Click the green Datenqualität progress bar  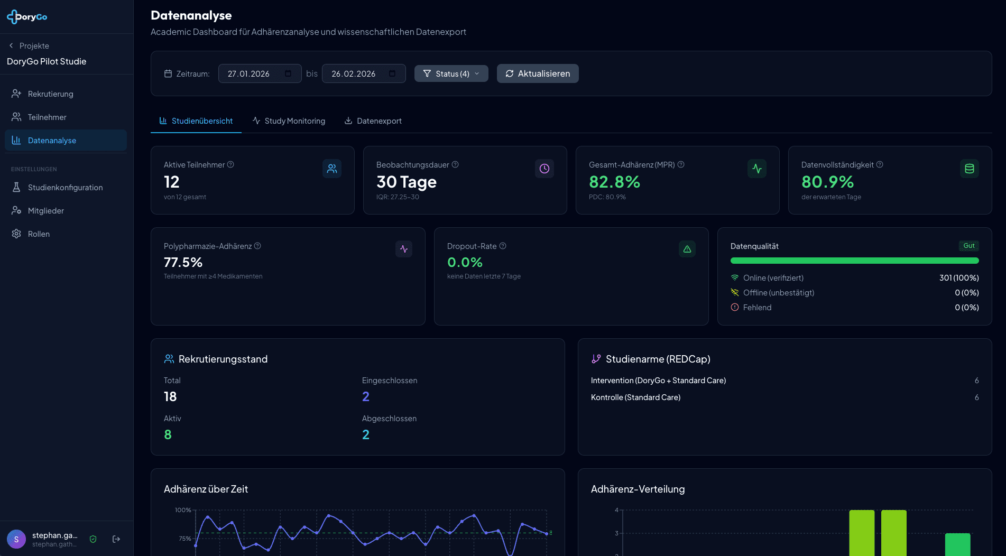854,261
